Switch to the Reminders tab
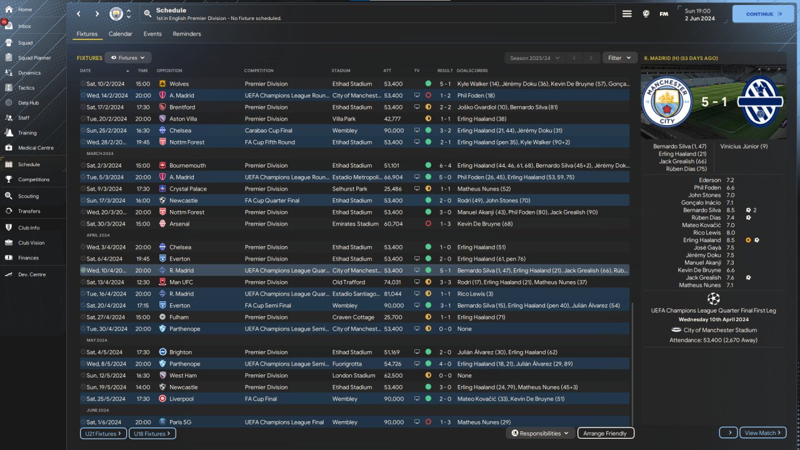 click(x=187, y=34)
